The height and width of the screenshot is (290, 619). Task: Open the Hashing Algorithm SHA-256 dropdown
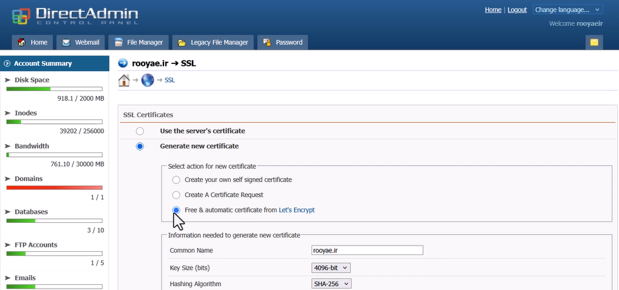[331, 284]
